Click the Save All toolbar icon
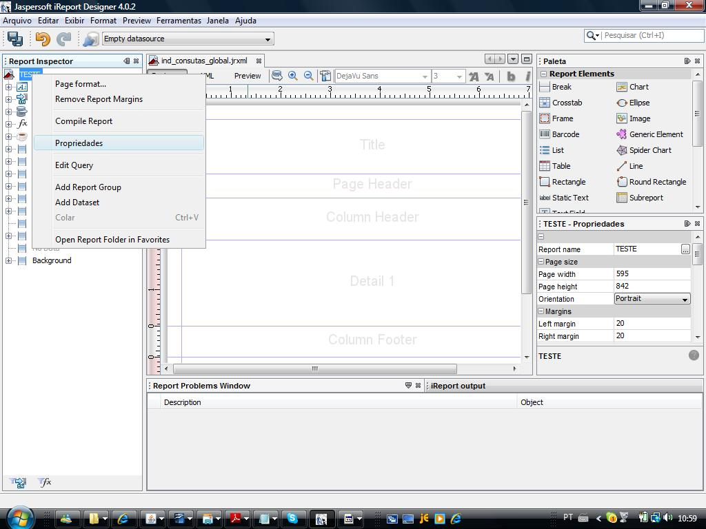Screen dimensions: 706x529 click(x=15, y=39)
